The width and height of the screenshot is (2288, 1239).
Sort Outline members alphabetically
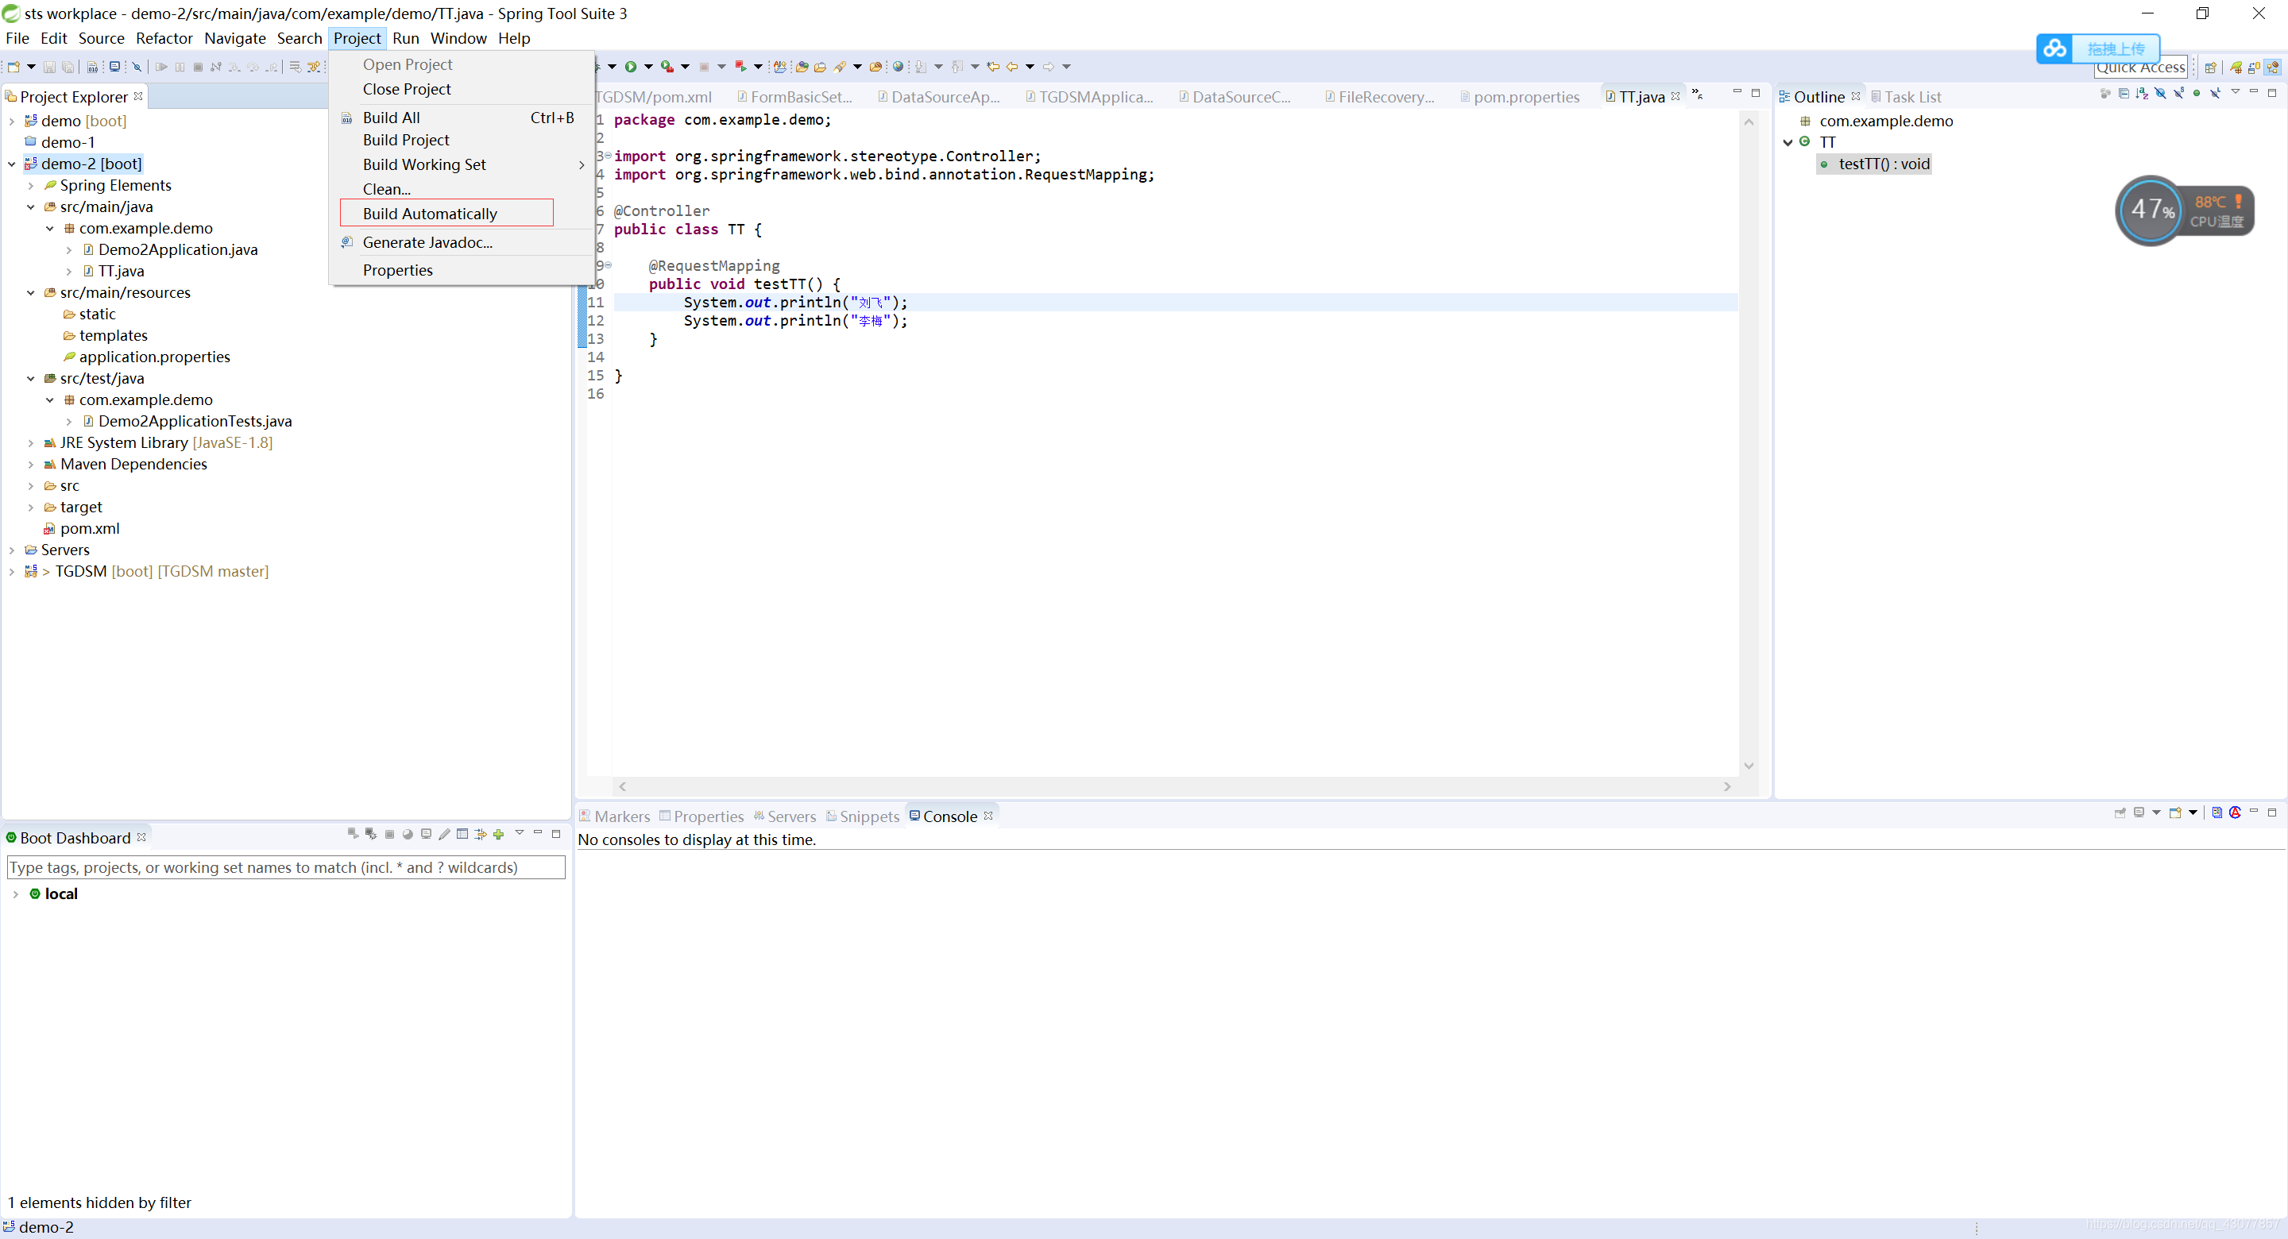point(2142,93)
